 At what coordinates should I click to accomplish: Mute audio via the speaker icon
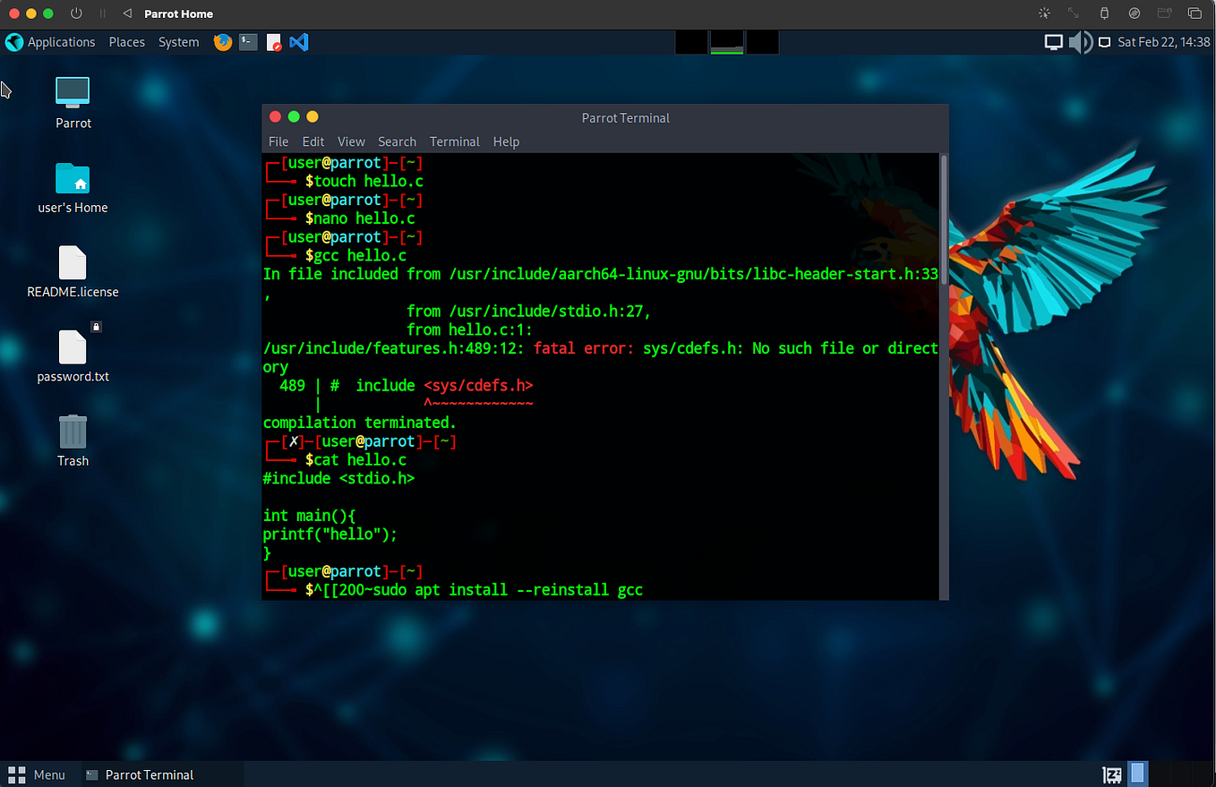click(x=1080, y=41)
